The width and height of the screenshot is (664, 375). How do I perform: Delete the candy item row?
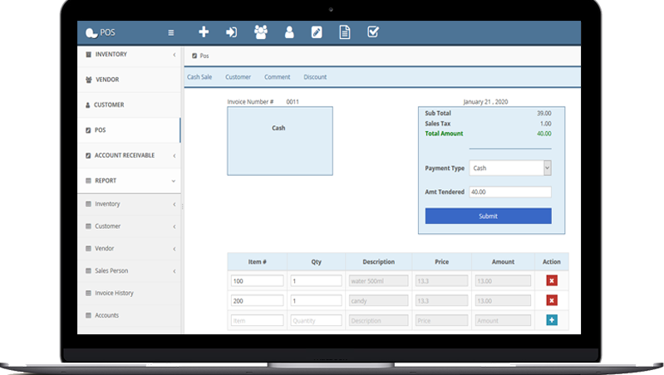pyautogui.click(x=551, y=300)
